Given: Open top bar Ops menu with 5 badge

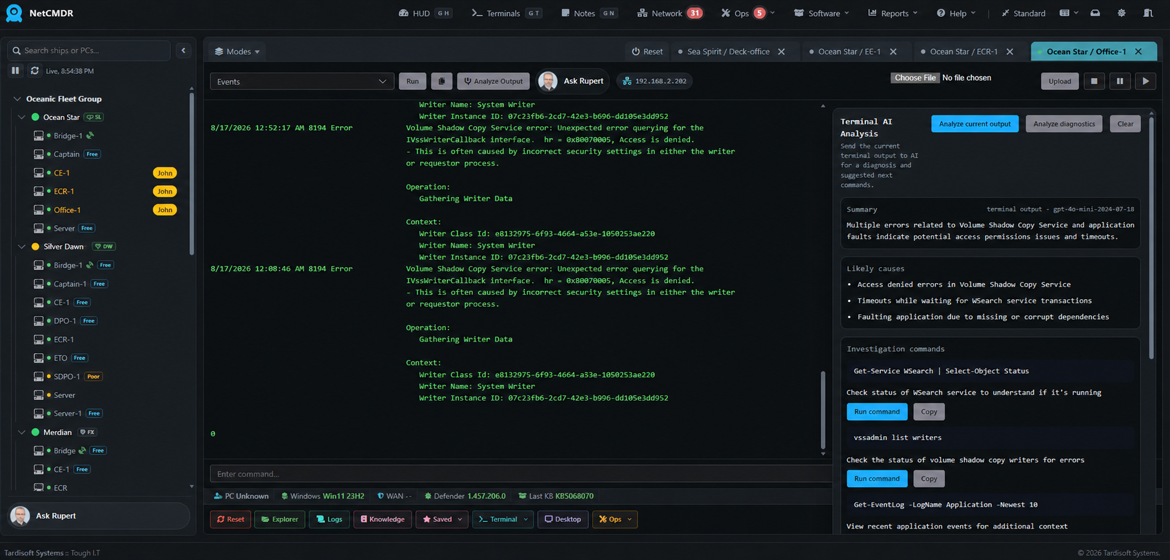Looking at the screenshot, I should point(747,13).
